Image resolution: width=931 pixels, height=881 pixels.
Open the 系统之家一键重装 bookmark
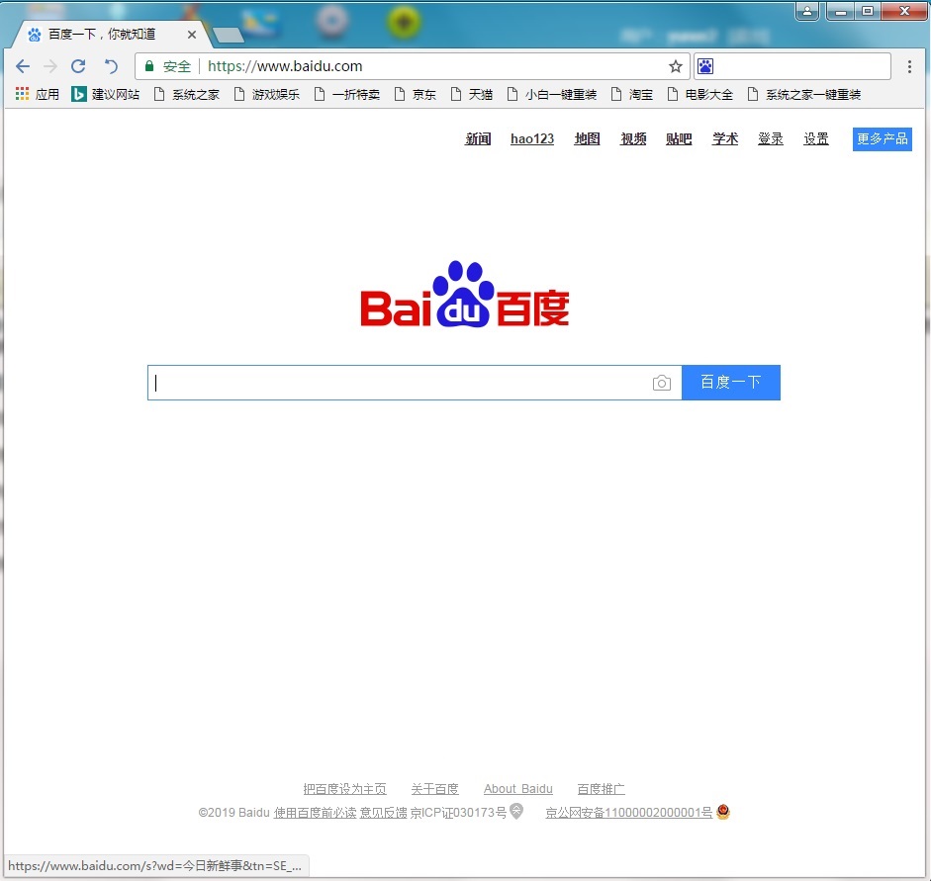(x=804, y=94)
